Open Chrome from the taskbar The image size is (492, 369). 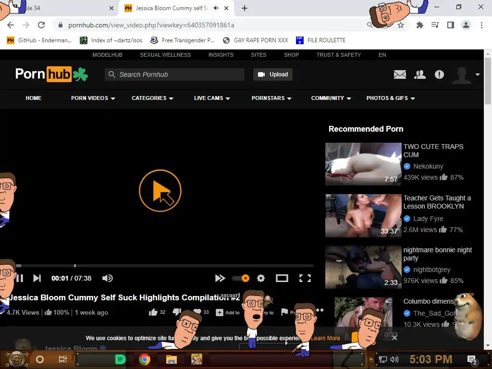click(145, 359)
